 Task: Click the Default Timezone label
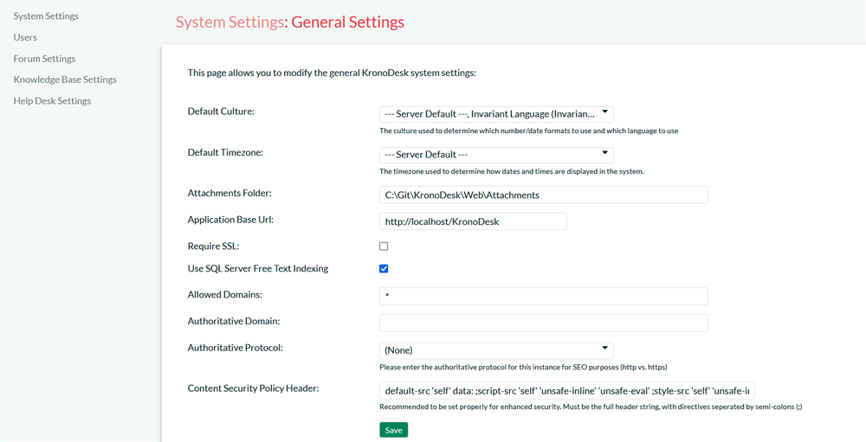225,152
